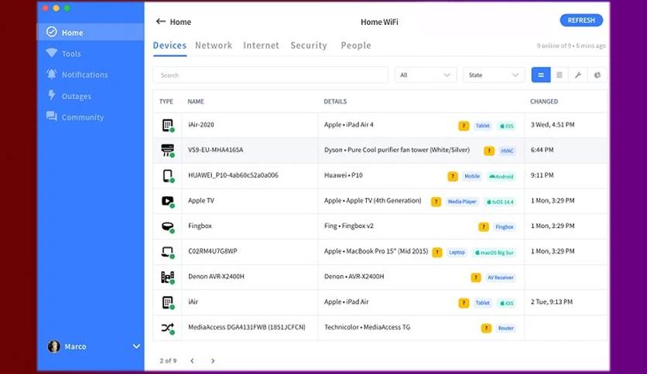Click the iAir row tablet type icon
This screenshot has width=647, height=374.
167,302
